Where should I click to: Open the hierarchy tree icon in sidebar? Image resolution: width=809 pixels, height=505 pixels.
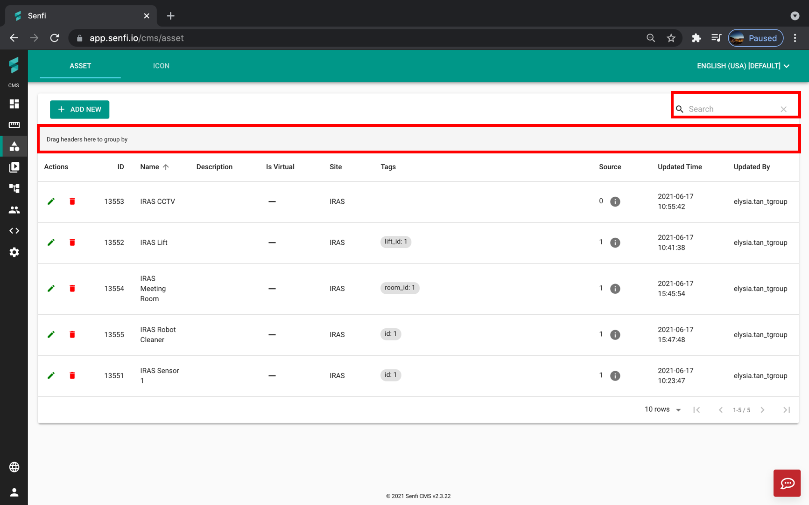click(14, 188)
